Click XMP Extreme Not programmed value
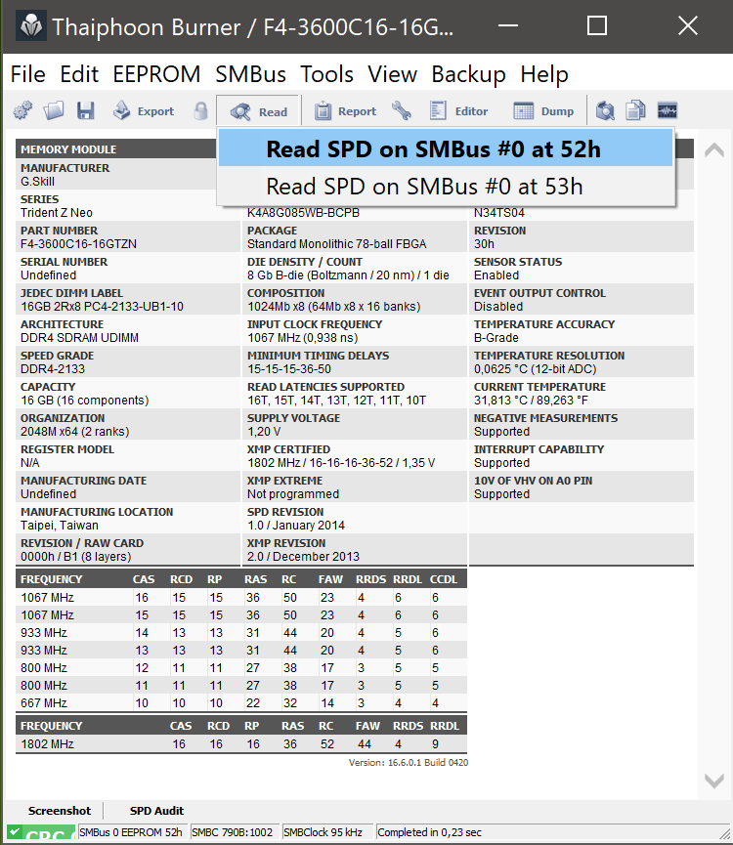 tap(293, 494)
